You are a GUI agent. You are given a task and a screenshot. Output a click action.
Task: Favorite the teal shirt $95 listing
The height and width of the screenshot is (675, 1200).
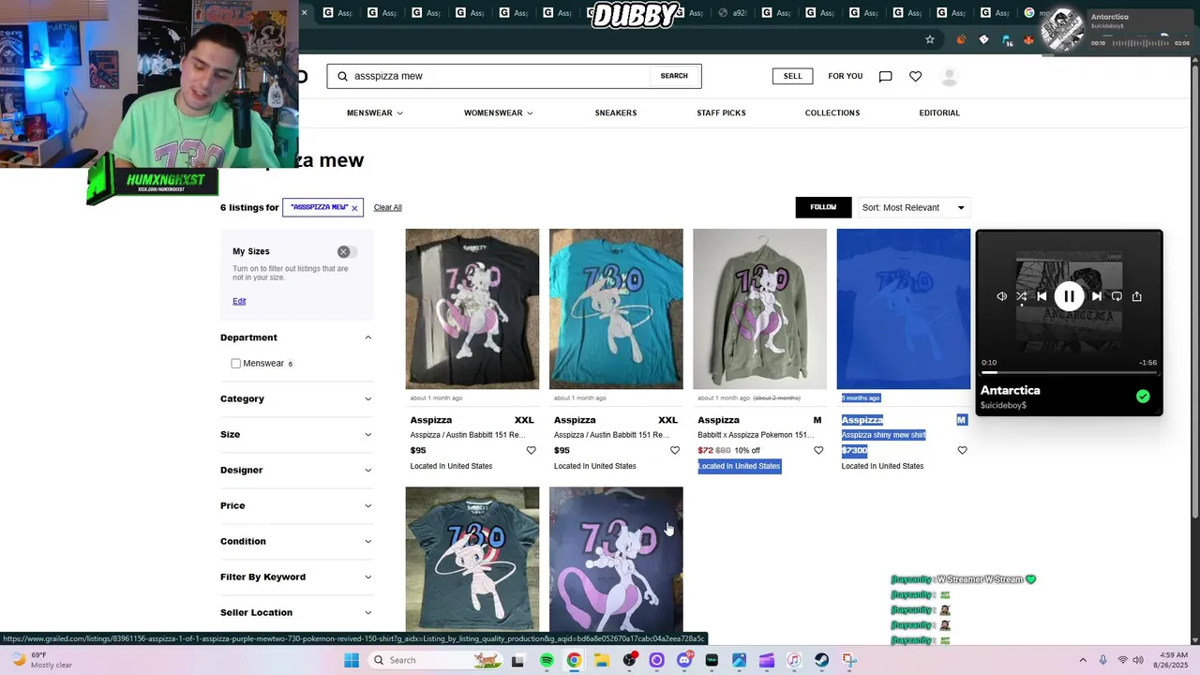[x=674, y=451]
